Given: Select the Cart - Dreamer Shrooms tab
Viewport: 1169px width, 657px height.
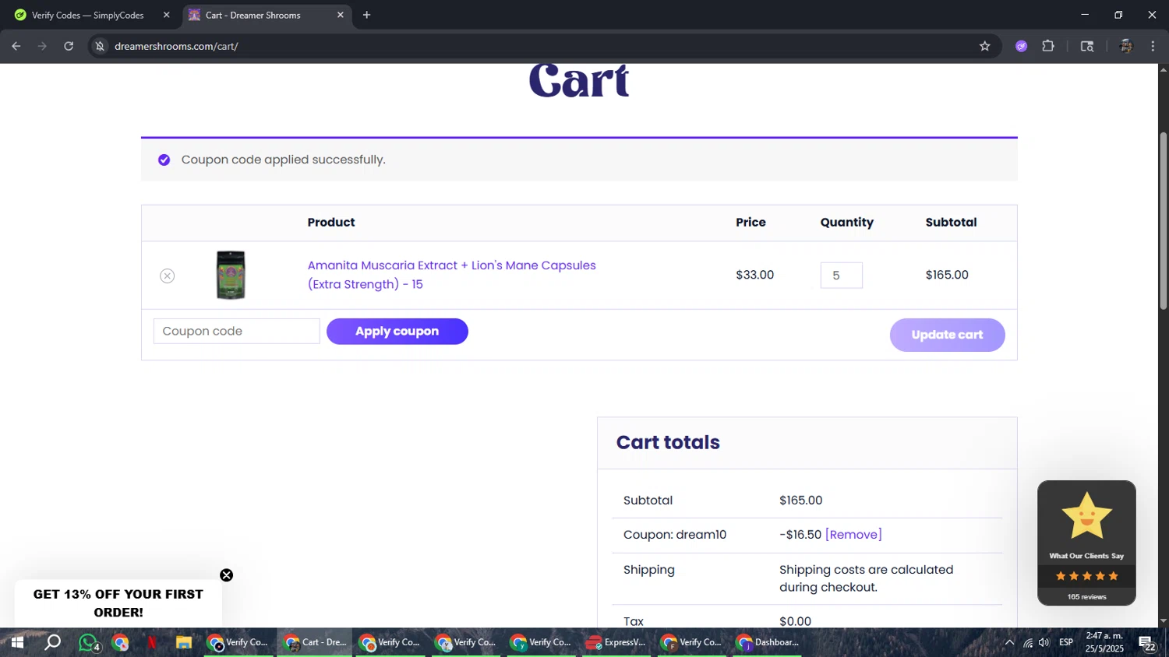Looking at the screenshot, I should [x=266, y=15].
